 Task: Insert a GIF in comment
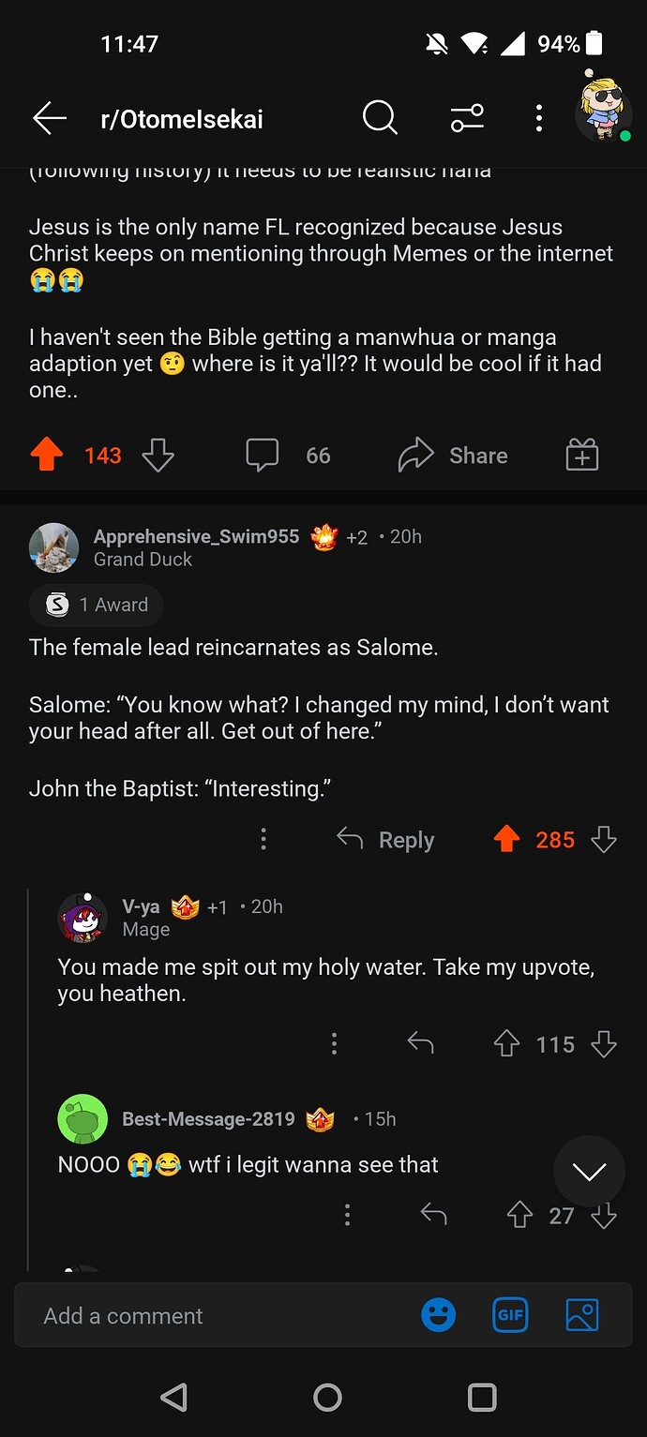(510, 1315)
